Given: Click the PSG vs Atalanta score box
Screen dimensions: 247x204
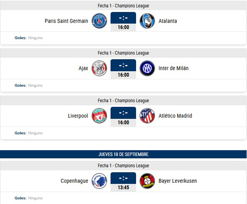Looking at the screenshot, I should pos(123,17).
